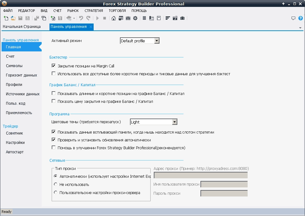Viewport: 305px width, 216px height.
Task: Toggle the popup panel data checkbox
Action: [x=54, y=132]
